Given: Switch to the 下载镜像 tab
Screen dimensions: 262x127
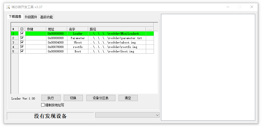Looking at the screenshot, I should (x=15, y=16).
